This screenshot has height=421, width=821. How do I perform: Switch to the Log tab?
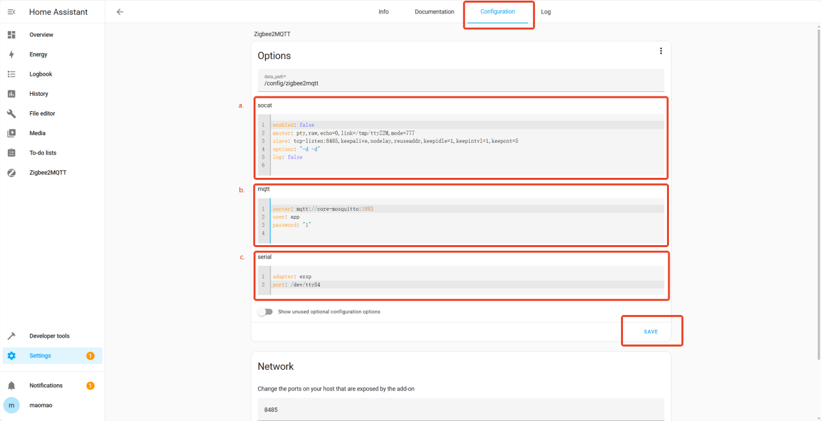coord(546,12)
